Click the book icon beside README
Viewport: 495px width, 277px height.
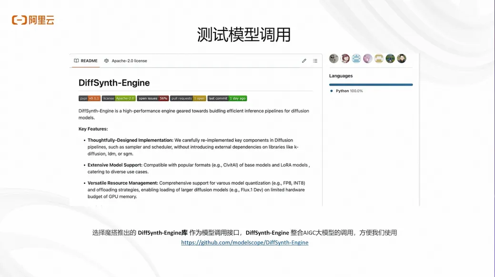point(76,60)
